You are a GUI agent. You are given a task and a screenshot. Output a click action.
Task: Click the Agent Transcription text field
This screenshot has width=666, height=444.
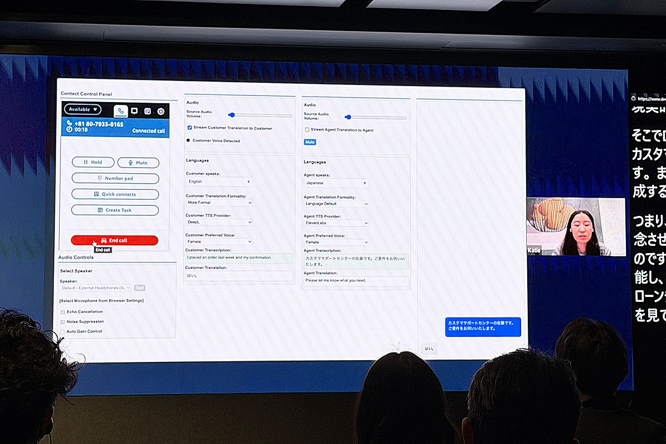pos(356,261)
